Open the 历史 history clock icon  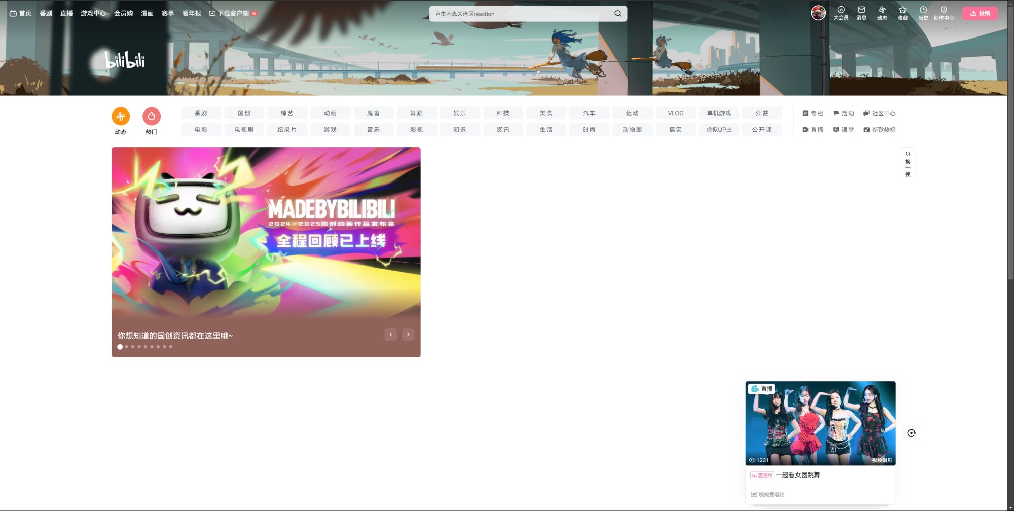click(x=923, y=13)
